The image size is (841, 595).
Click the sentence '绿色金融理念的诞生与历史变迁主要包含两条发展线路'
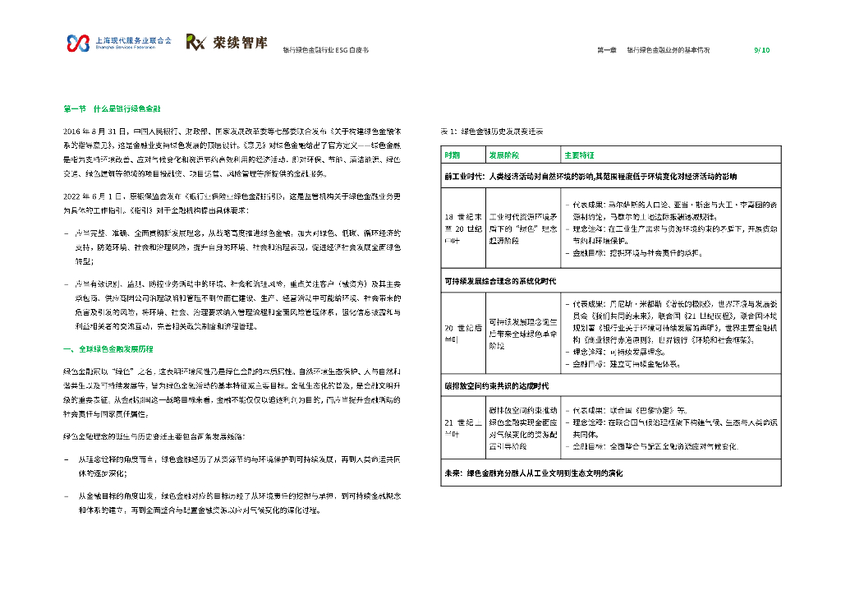(x=154, y=436)
